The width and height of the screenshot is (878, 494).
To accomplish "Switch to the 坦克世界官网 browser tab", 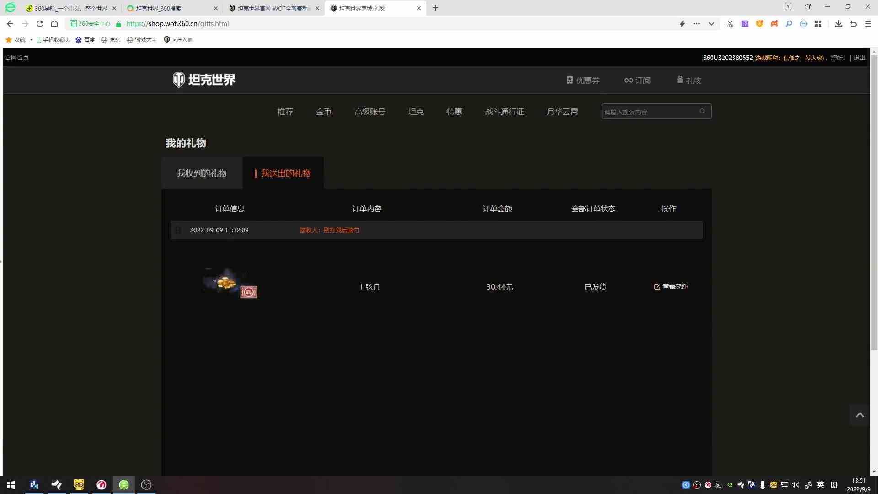I will point(274,8).
